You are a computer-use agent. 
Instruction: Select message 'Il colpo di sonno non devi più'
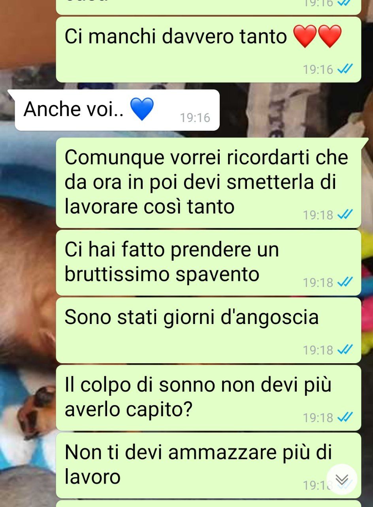pyautogui.click(x=209, y=398)
